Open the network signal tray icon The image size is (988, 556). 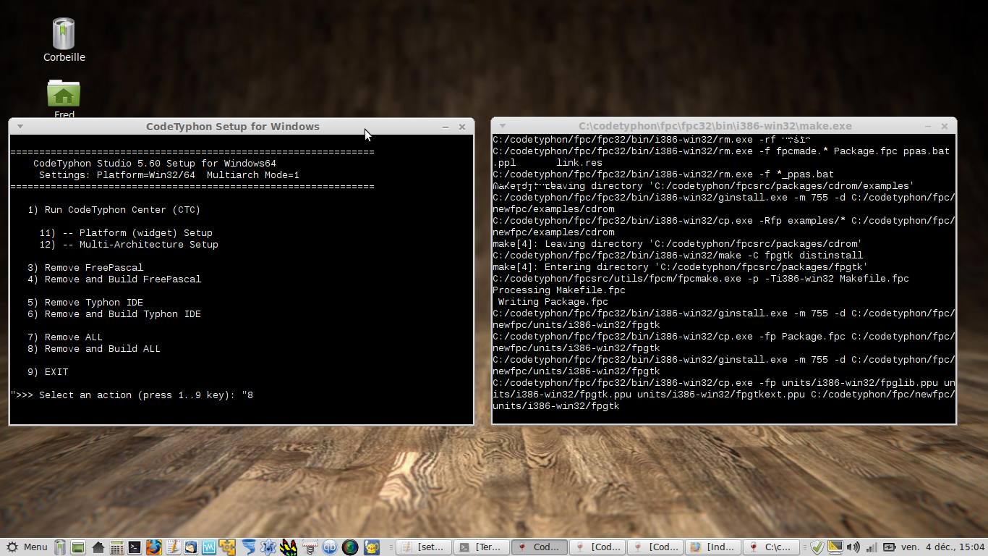coord(872,547)
